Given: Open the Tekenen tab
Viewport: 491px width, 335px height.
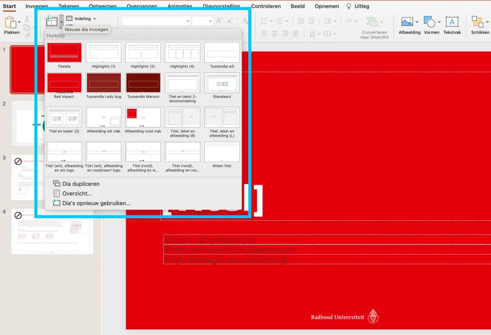Looking at the screenshot, I should (x=69, y=6).
